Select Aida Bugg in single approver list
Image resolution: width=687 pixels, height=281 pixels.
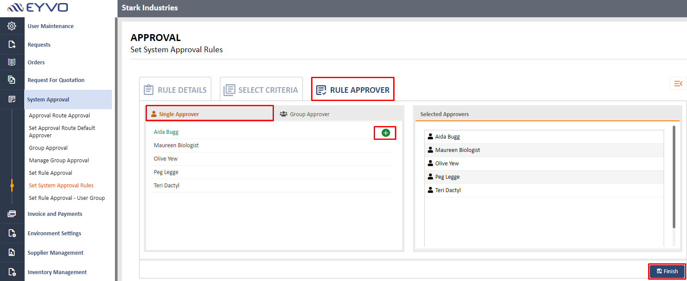[166, 132]
